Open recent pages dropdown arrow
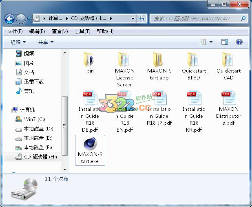The width and height of the screenshot is (252, 207). pyautogui.click(x=29, y=19)
